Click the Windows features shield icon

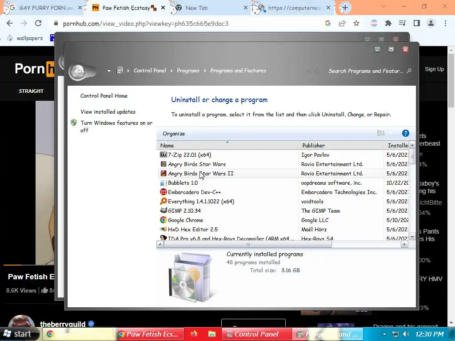pos(74,123)
